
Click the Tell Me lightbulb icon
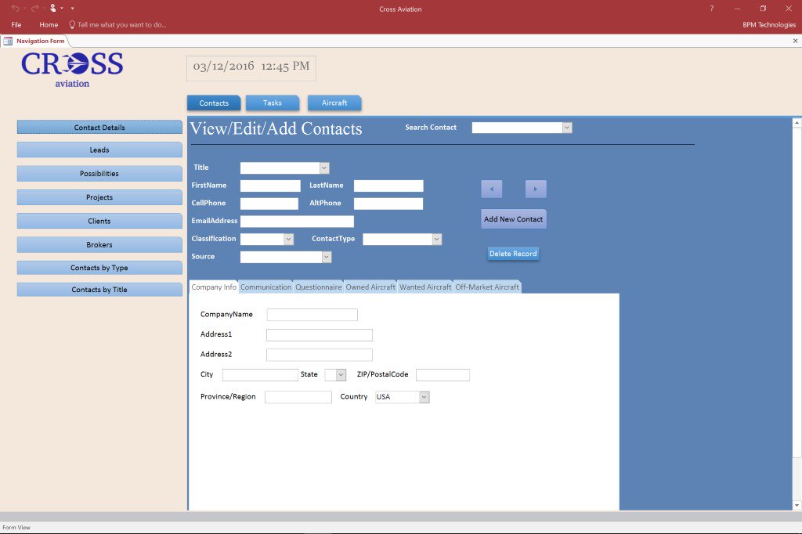[x=70, y=24]
